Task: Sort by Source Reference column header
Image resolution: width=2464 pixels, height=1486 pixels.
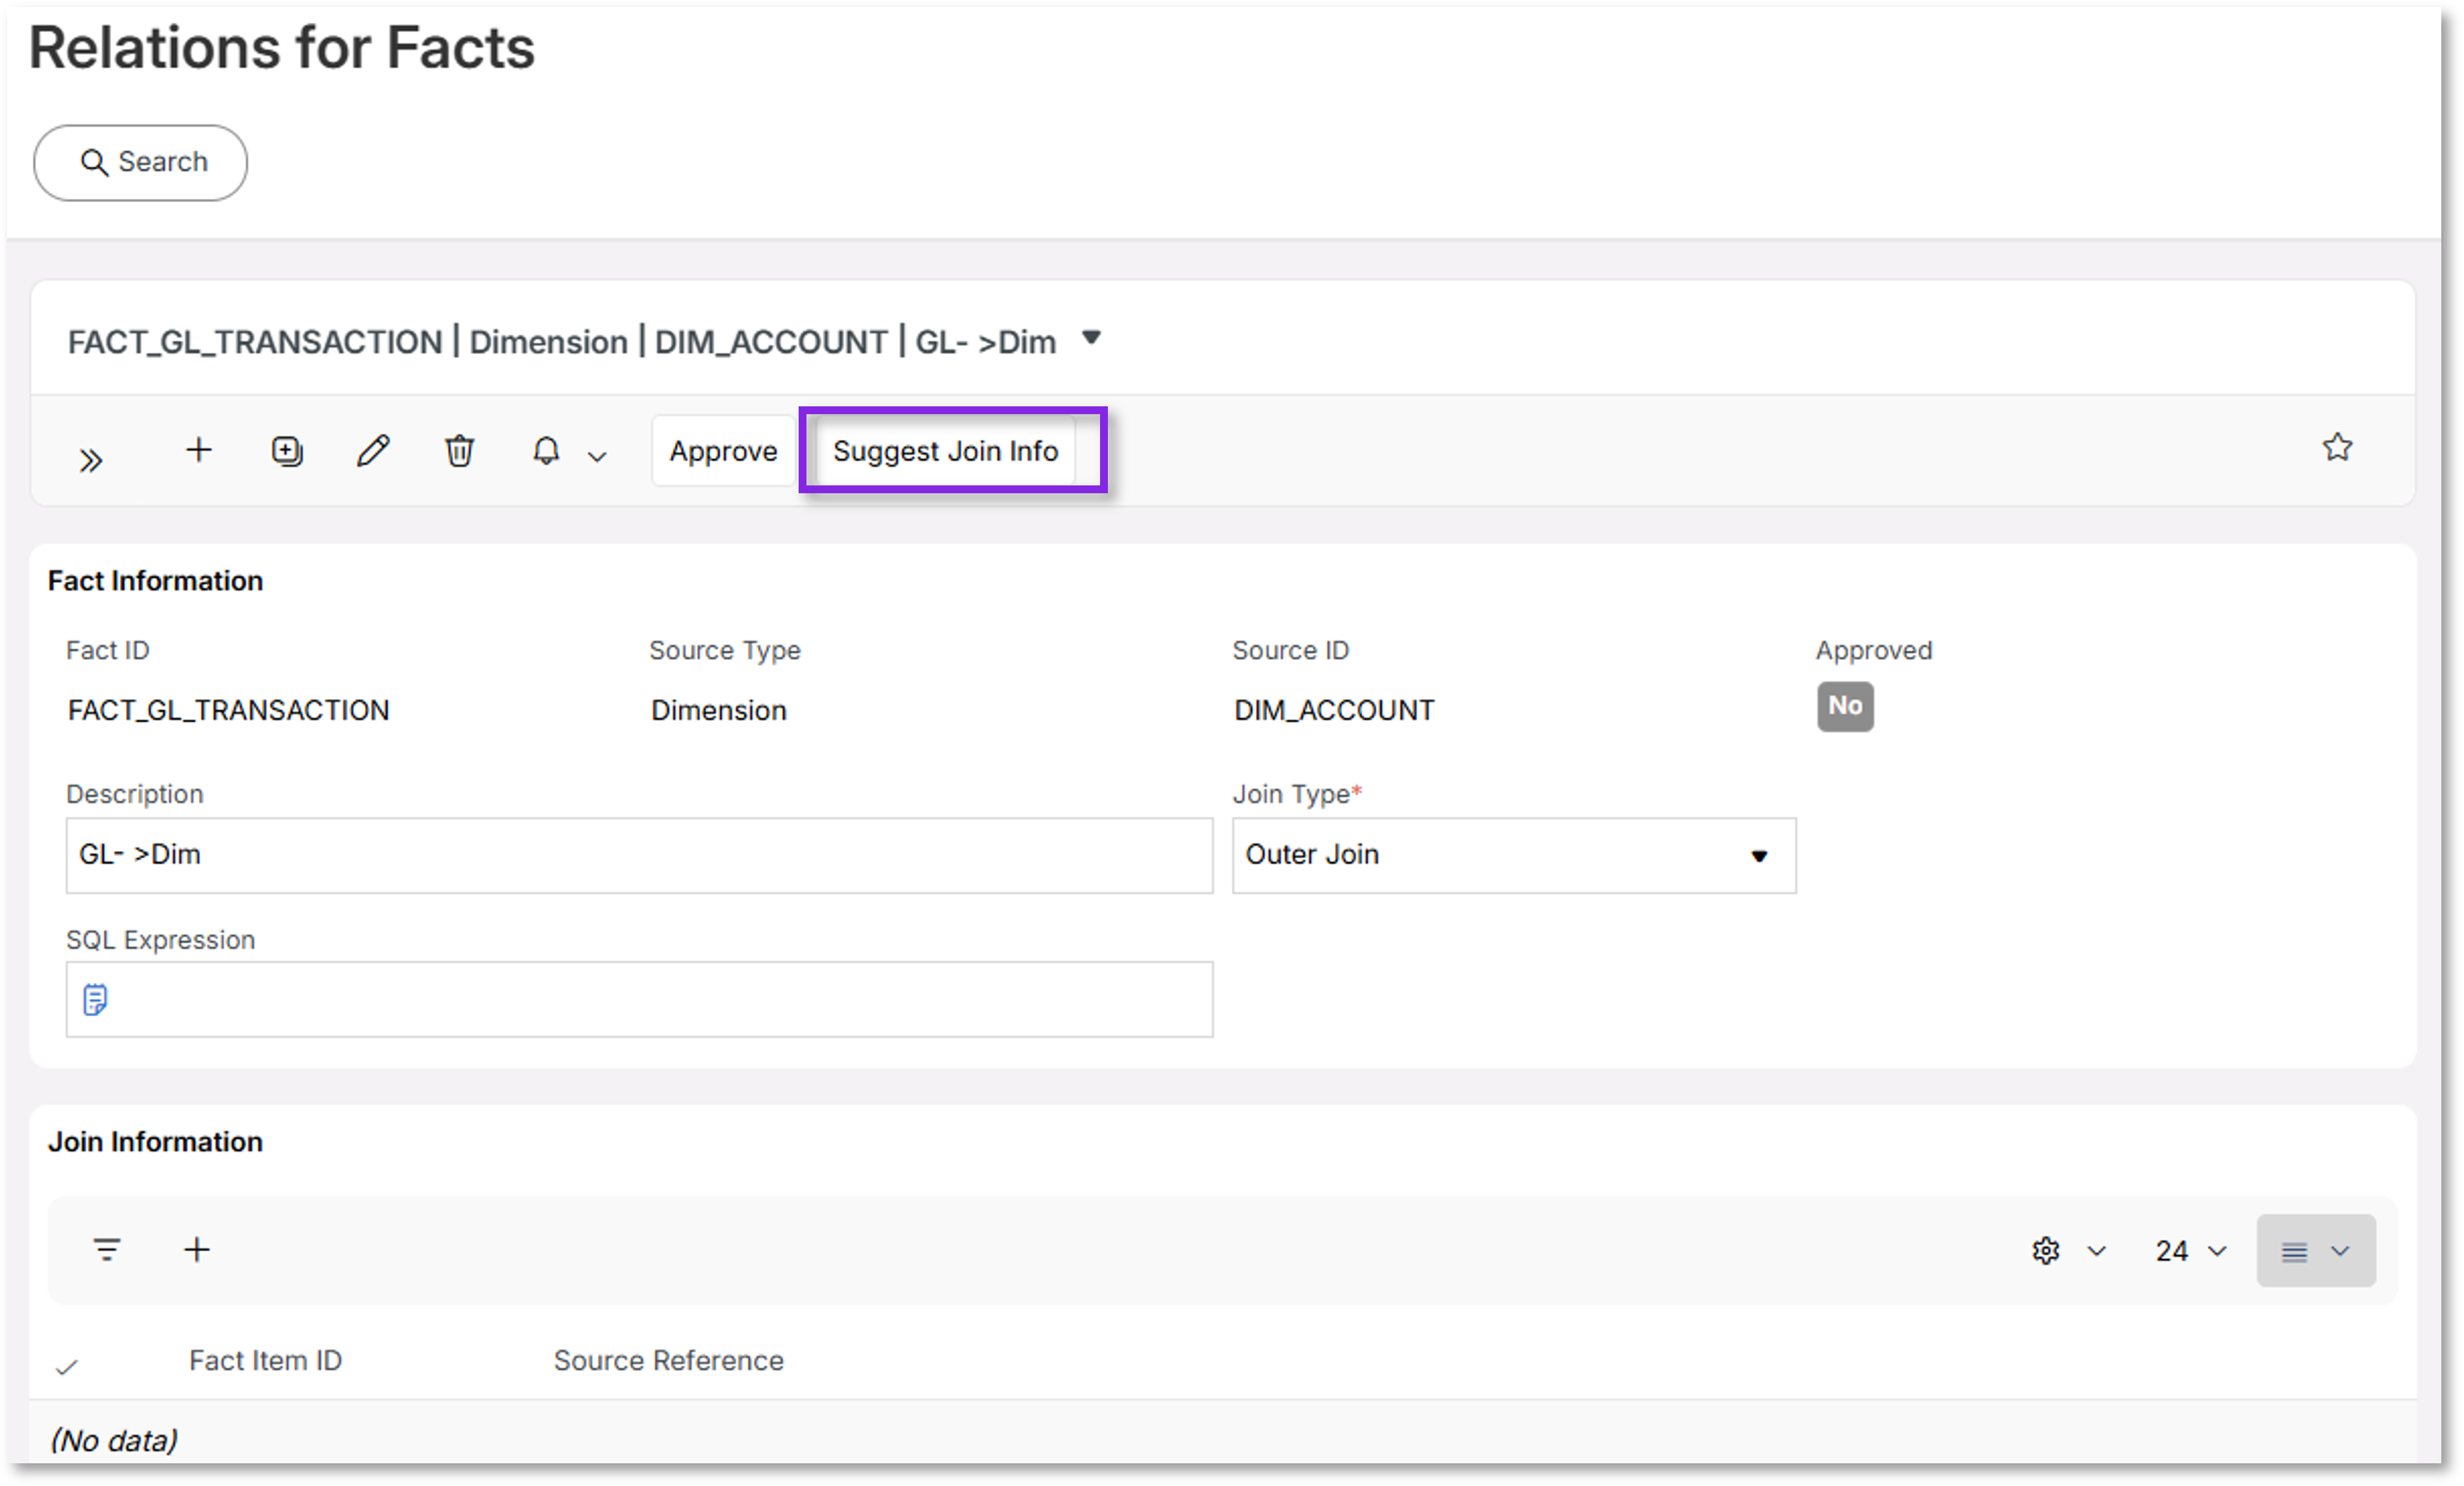Action: click(669, 1360)
